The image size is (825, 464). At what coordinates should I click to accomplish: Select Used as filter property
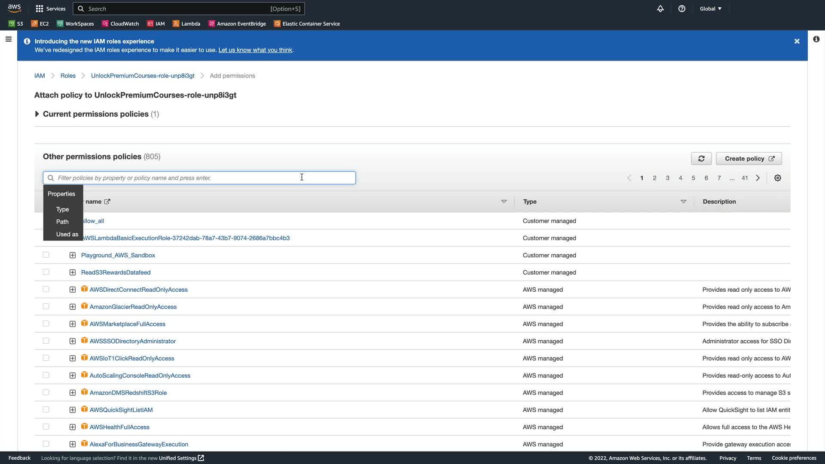coord(67,234)
